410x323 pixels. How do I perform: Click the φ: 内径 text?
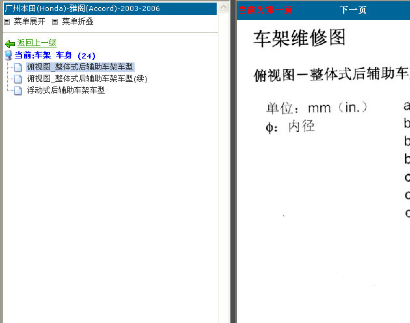pos(290,127)
